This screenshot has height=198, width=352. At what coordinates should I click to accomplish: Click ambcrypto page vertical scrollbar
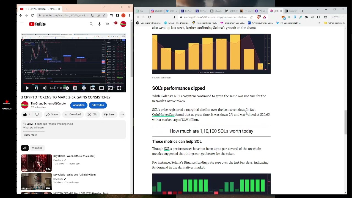(346, 122)
